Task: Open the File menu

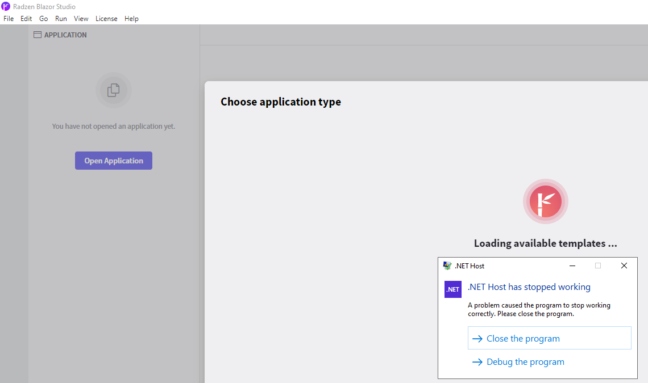Action: point(9,19)
